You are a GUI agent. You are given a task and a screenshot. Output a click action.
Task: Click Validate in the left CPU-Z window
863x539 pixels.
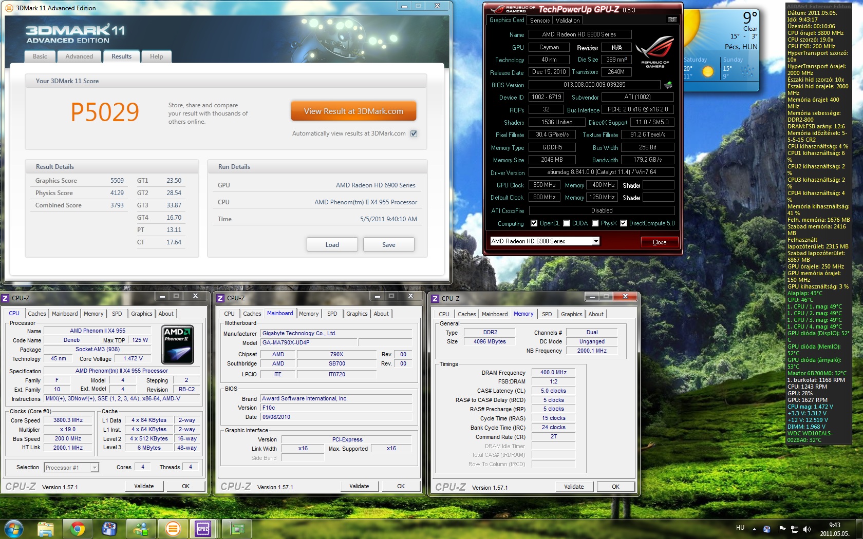click(144, 486)
